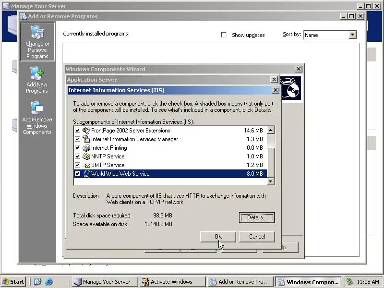Viewport: 384px width, 288px height.
Task: Click the subcomponents list scroll up arrow
Action: pos(270,130)
